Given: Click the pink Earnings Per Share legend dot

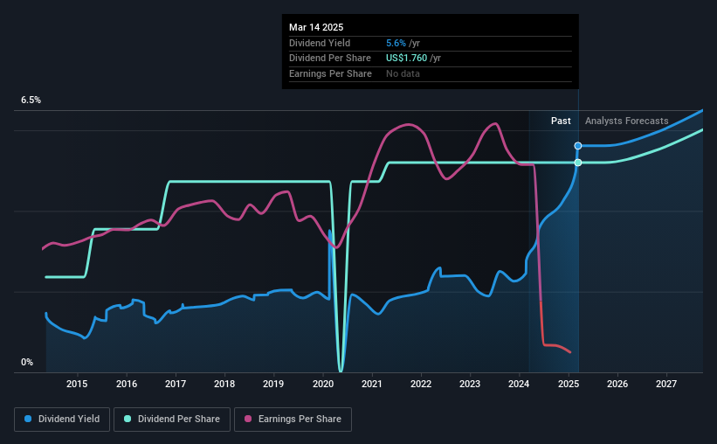Looking at the screenshot, I should [x=248, y=419].
